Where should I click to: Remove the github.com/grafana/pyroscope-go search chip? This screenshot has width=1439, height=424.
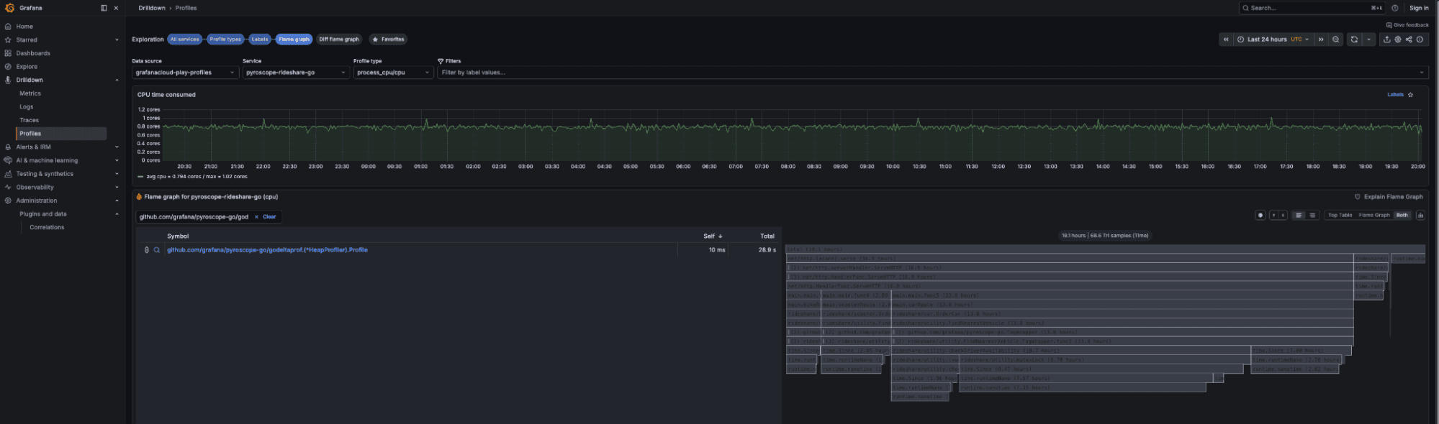[256, 217]
